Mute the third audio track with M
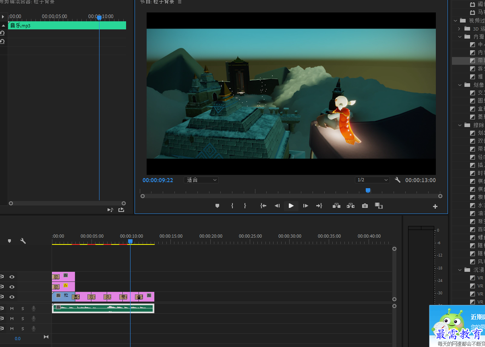The image size is (485, 347). pyautogui.click(x=12, y=329)
